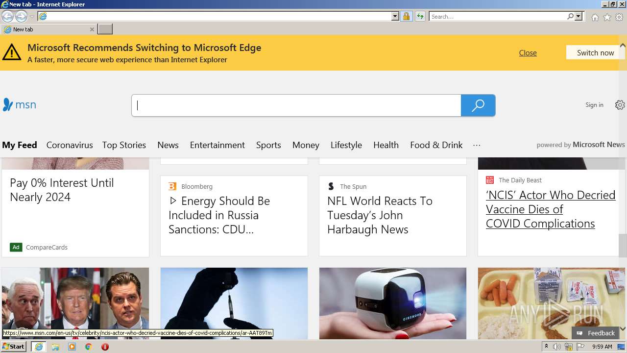Click the Bloomberg source icon
Screen dimensions: 627x353
pyautogui.click(x=172, y=186)
